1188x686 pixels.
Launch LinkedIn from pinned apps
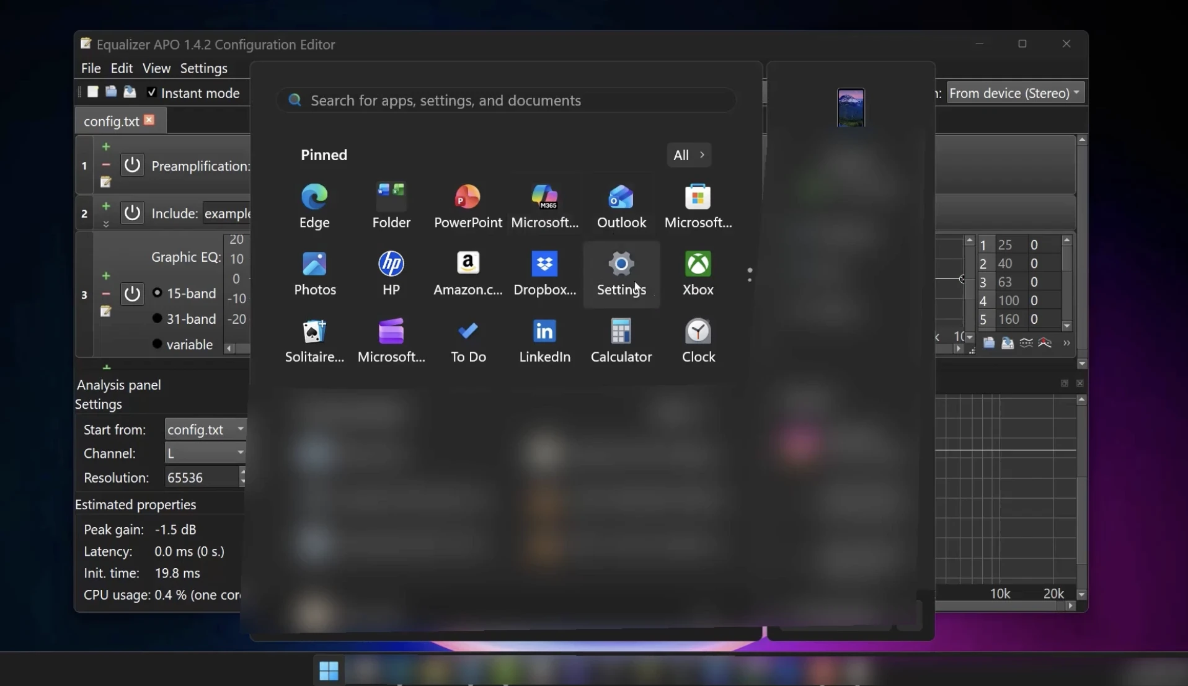point(546,341)
